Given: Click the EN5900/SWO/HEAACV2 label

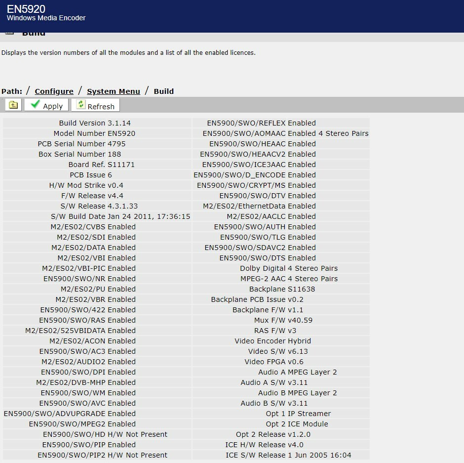Looking at the screenshot, I should [x=243, y=154].
